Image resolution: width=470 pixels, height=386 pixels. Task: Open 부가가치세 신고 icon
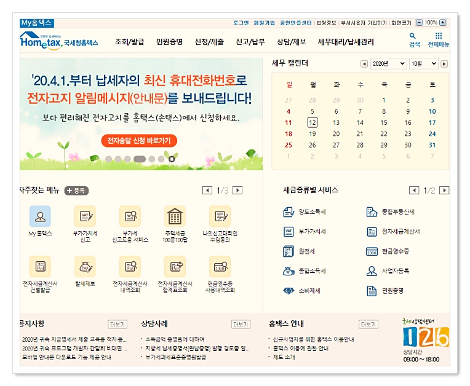coord(85,216)
